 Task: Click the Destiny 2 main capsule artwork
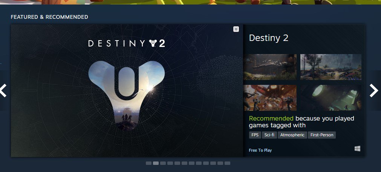(127, 91)
